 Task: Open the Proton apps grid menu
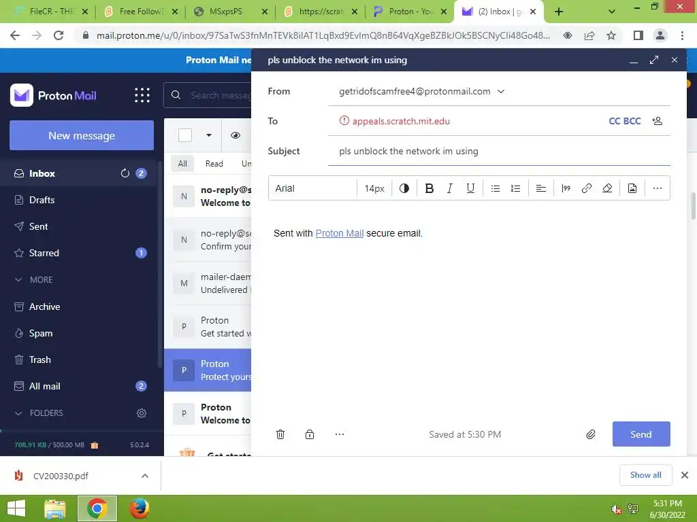pos(142,95)
